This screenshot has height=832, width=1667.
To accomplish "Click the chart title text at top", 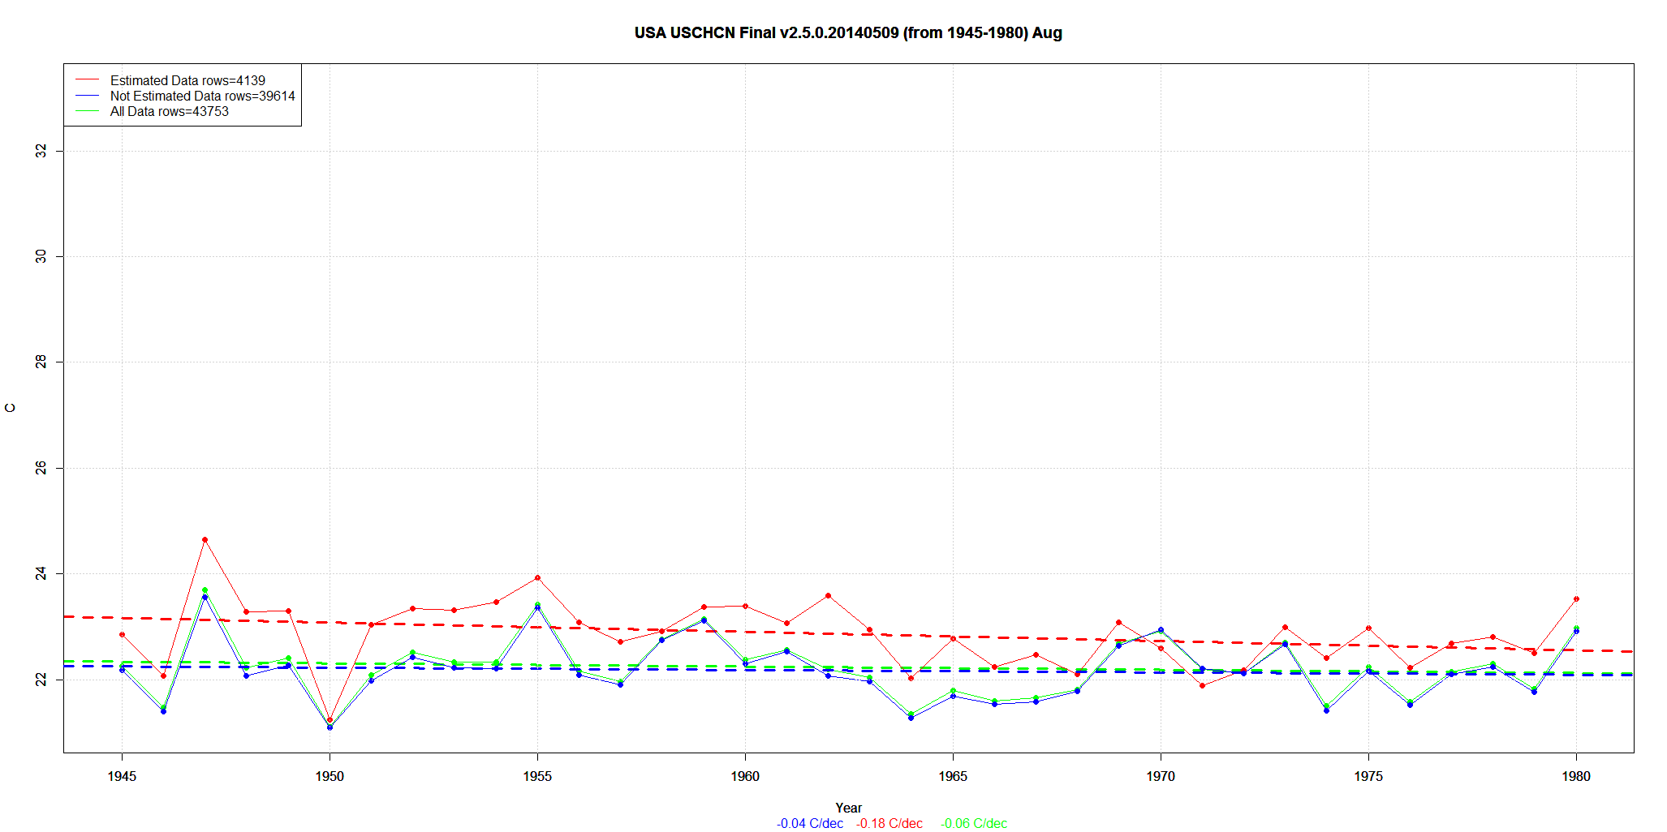I will pyautogui.click(x=848, y=33).
